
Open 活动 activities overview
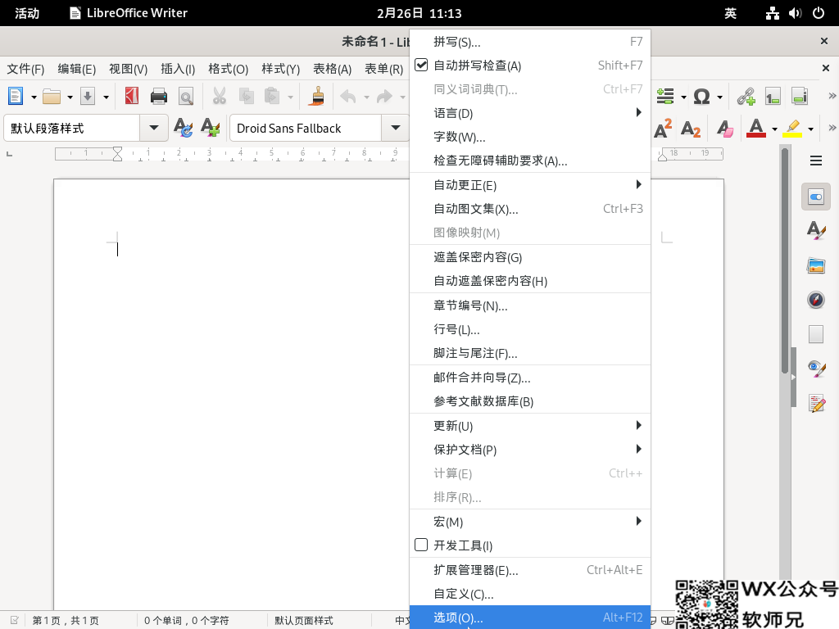[27, 13]
